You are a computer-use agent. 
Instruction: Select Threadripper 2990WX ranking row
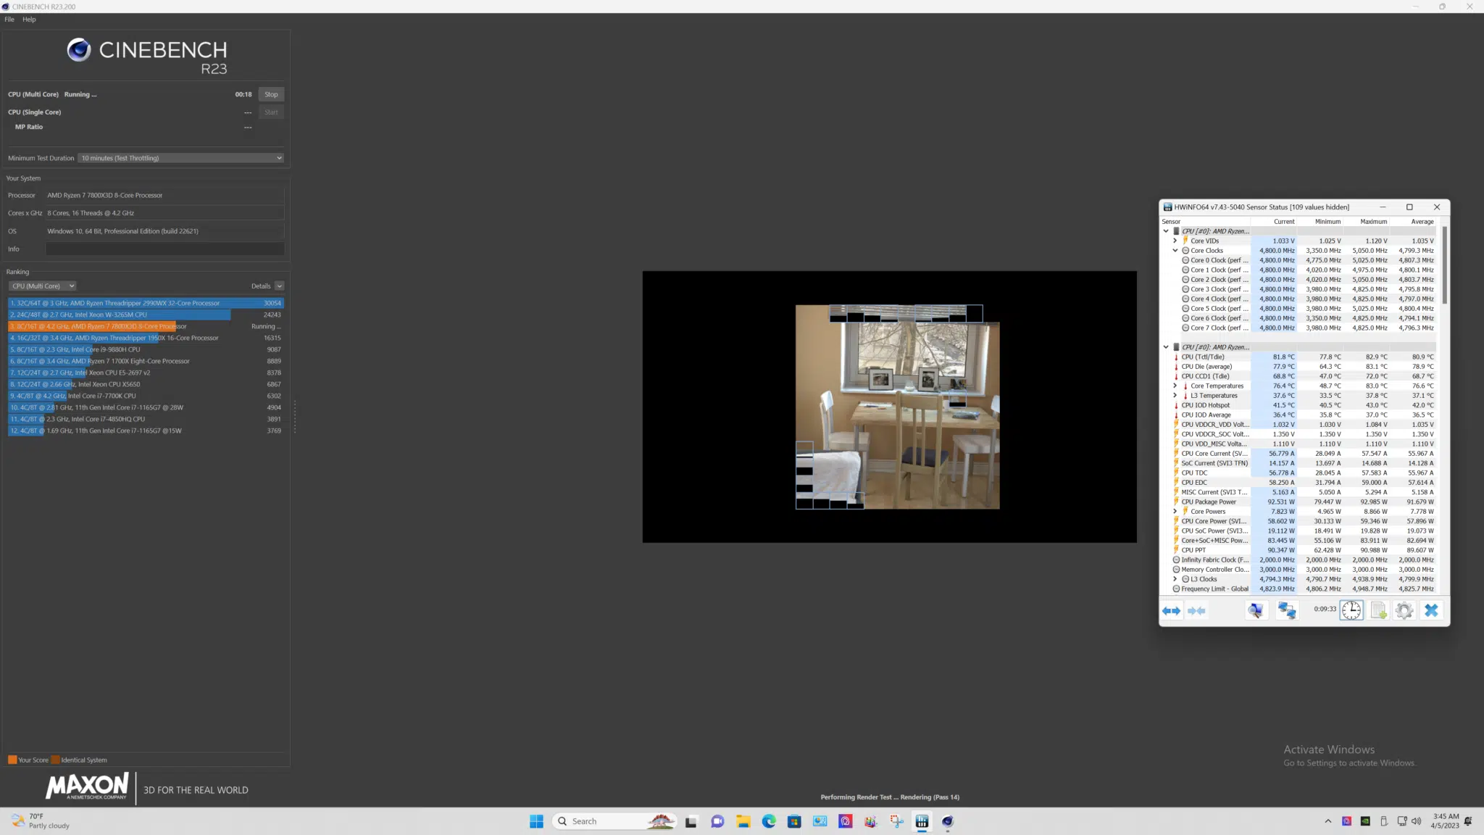[x=146, y=303]
